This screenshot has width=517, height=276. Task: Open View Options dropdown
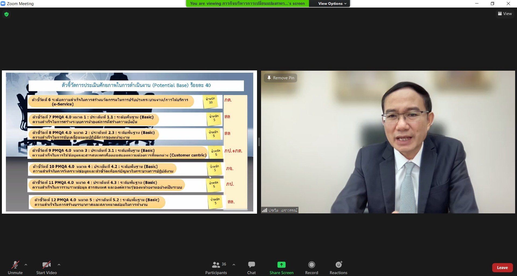[332, 3]
